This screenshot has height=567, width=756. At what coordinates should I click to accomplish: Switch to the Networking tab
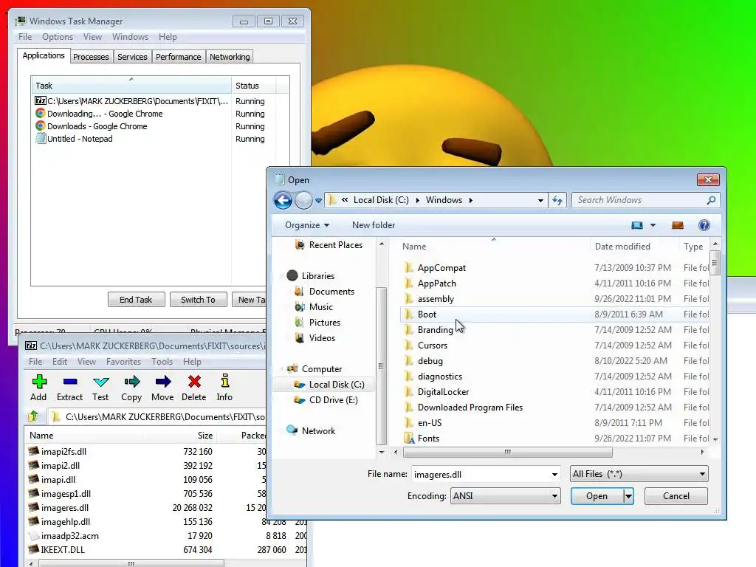pyautogui.click(x=230, y=57)
